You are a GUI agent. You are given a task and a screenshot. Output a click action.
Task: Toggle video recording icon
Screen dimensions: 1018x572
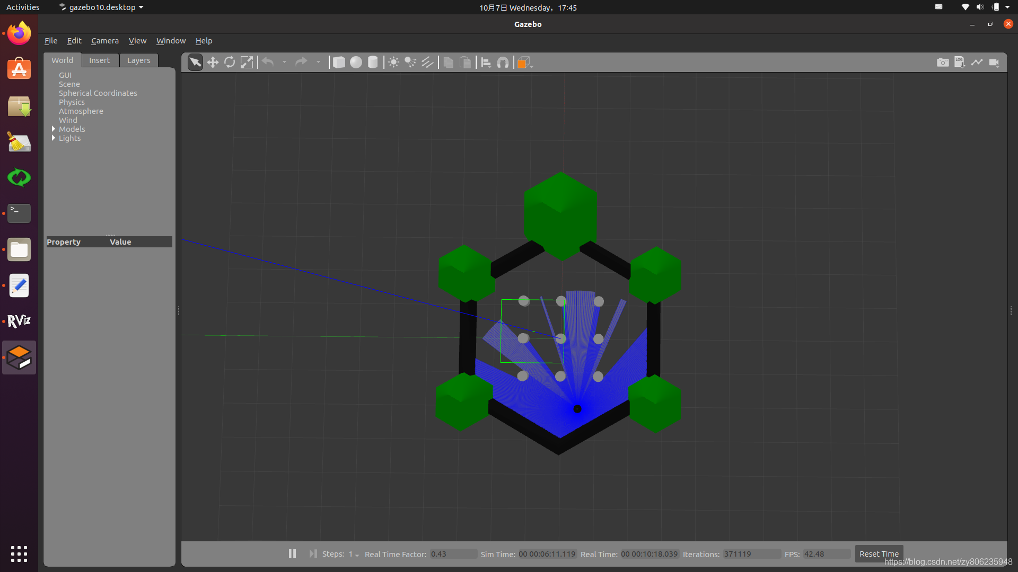click(994, 62)
